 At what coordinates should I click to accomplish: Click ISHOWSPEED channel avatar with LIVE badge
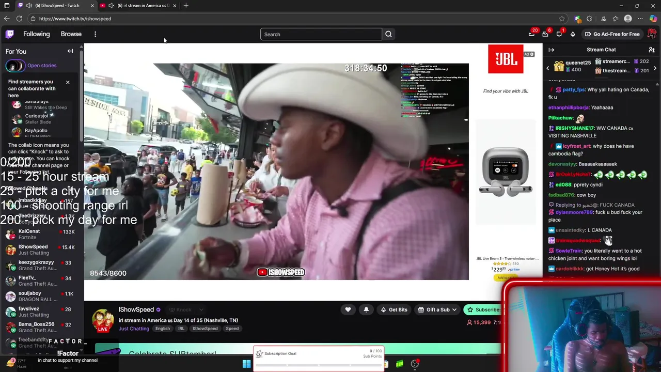pyautogui.click(x=103, y=320)
